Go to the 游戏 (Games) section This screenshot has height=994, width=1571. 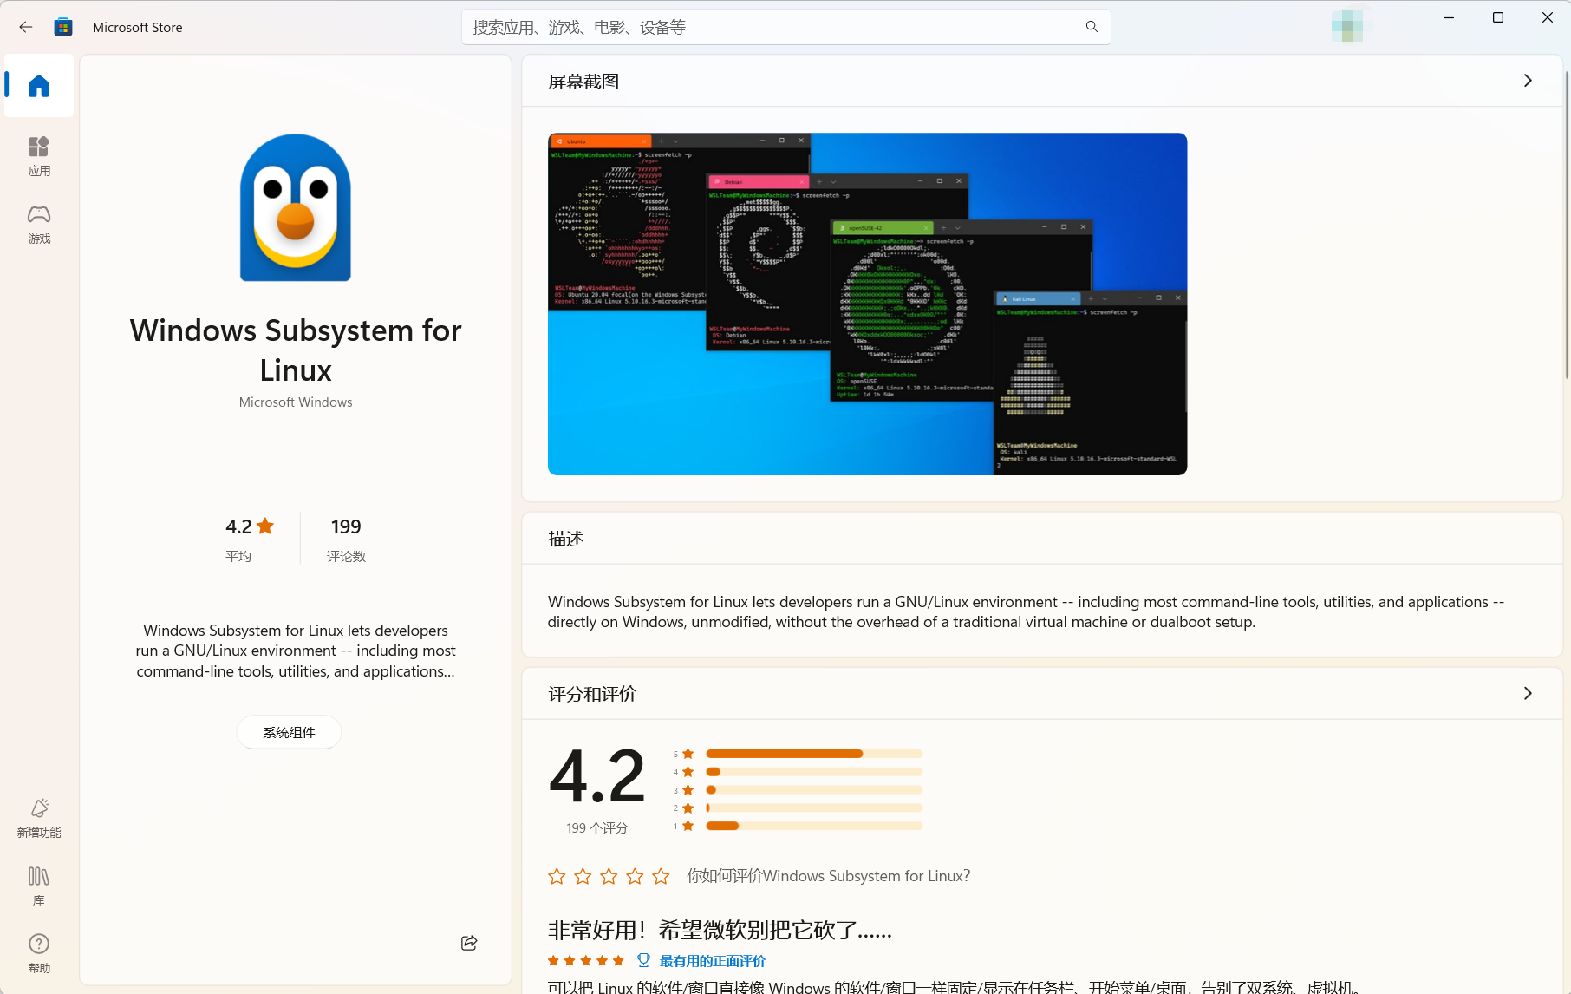pos(39,224)
